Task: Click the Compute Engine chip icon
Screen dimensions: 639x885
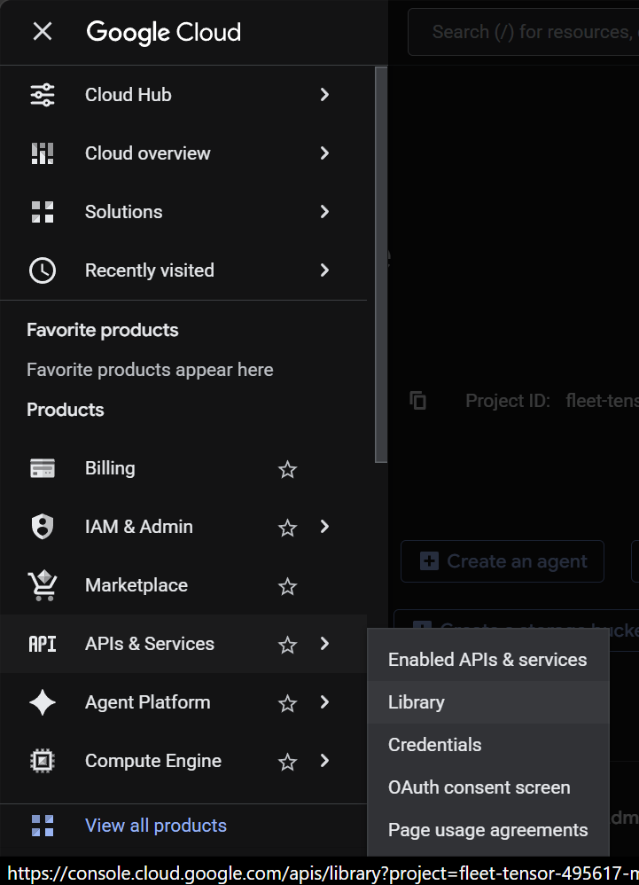Action: tap(43, 761)
